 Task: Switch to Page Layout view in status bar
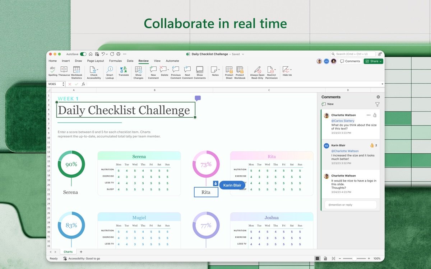tap(325, 259)
